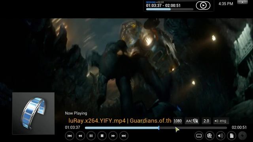The width and height of the screenshot is (253, 142).
Task: Click the eng audio language badge
Action: click(221, 121)
